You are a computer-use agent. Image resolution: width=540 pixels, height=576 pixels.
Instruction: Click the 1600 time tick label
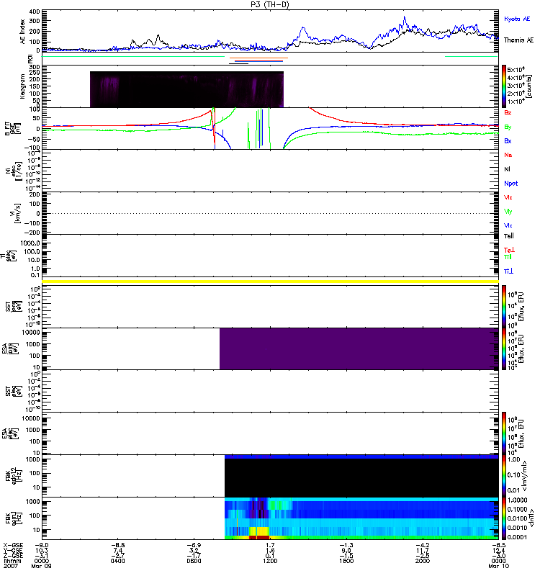[346, 561]
